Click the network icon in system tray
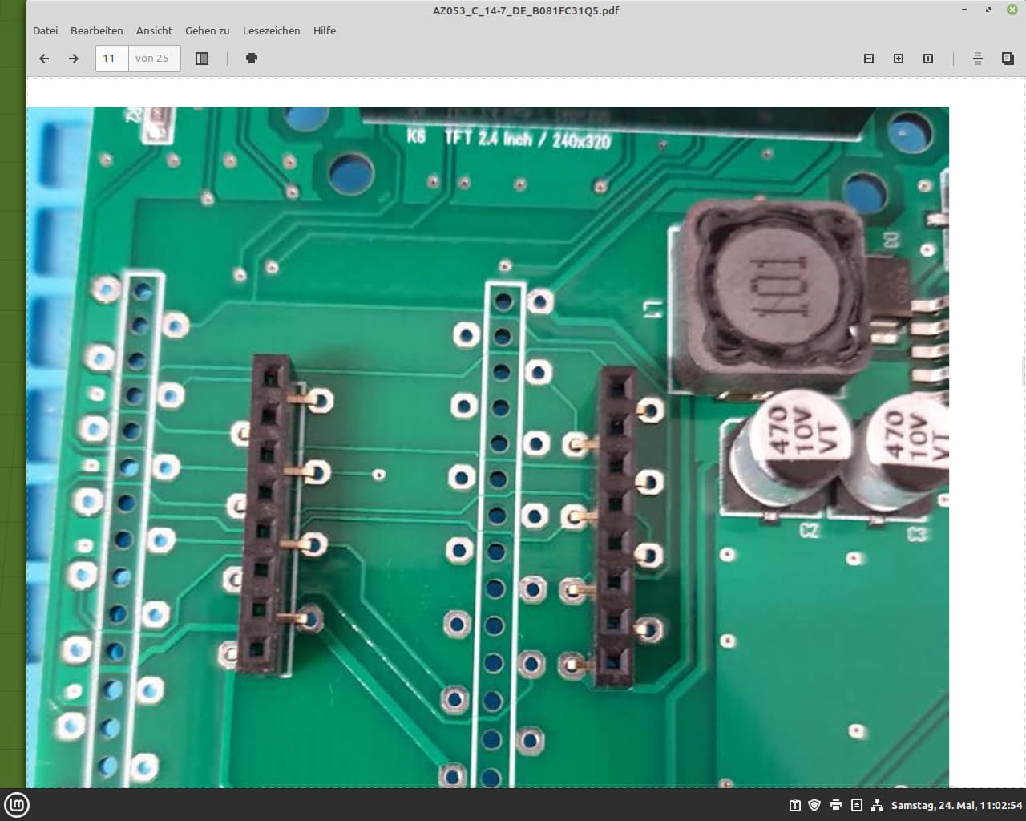This screenshot has width=1026, height=821. click(877, 805)
